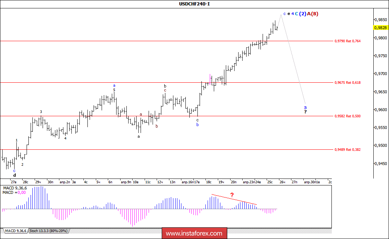
Task: Click the USDCHF240-I chart title
Action: tap(194, 4)
